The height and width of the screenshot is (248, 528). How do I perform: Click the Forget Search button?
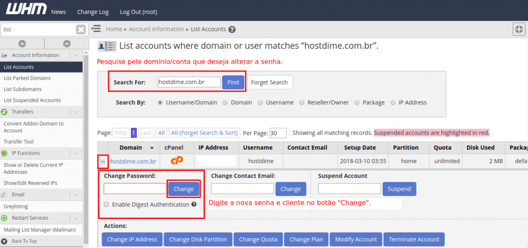pyautogui.click(x=269, y=82)
